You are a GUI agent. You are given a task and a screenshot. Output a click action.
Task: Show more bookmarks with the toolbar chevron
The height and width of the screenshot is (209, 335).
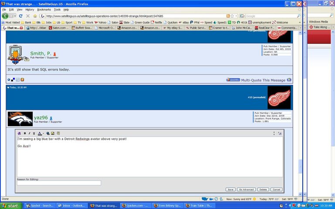pyautogui.click(x=300, y=22)
